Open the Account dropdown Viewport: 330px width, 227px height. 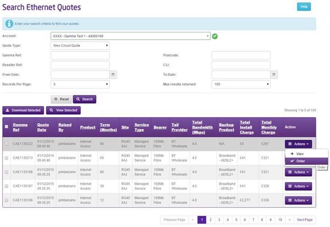[130, 36]
